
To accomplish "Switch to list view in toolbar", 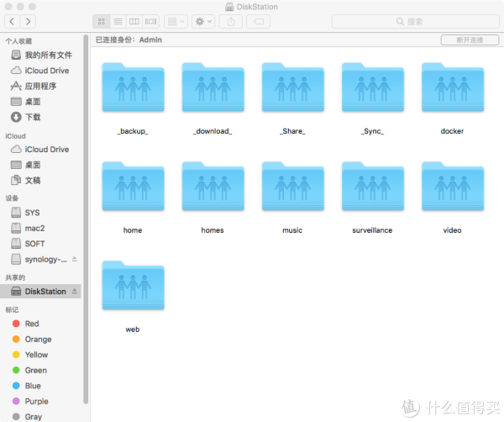I will pyautogui.click(x=118, y=21).
